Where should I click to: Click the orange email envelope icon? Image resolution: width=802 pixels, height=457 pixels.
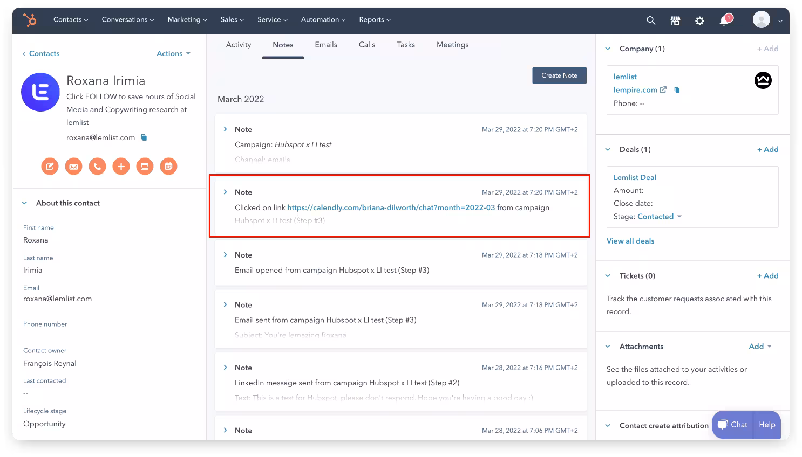(73, 167)
